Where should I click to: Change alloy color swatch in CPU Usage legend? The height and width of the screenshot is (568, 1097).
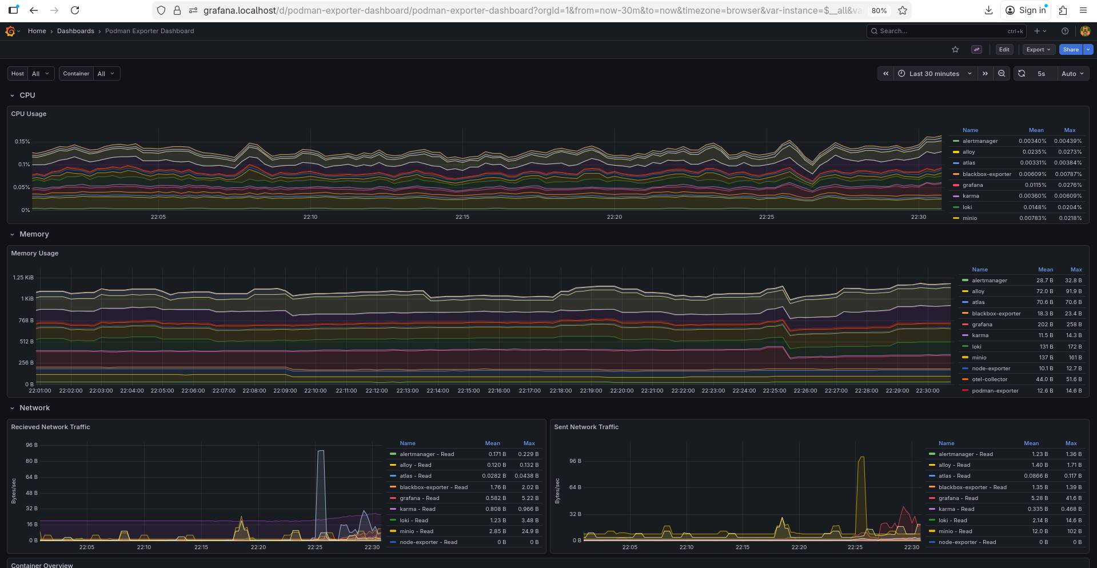click(956, 152)
